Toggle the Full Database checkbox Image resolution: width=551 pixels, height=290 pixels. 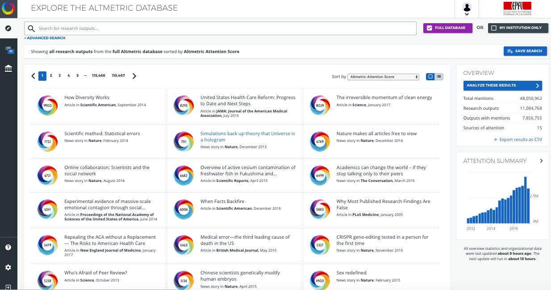click(430, 28)
